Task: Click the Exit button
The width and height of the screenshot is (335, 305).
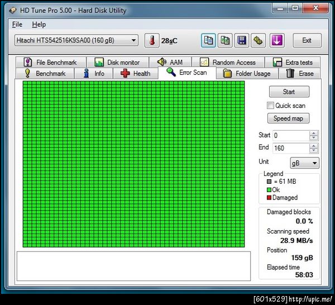Action: click(307, 40)
